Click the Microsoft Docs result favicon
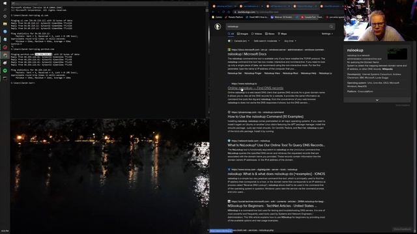 [229, 49]
